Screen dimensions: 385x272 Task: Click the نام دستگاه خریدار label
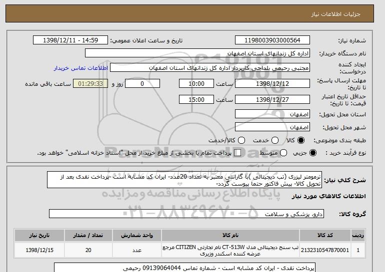342,53
